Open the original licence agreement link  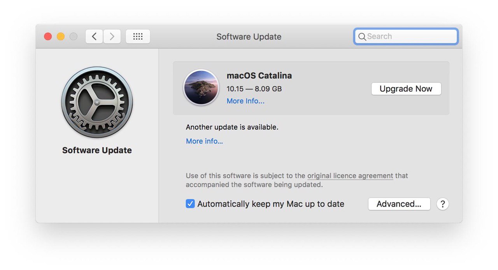coord(350,176)
